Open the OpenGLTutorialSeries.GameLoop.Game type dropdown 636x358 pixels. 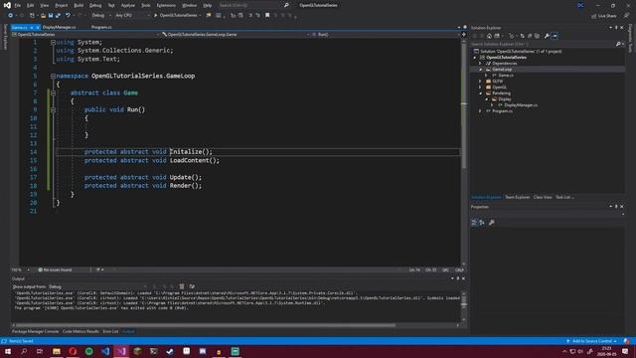(x=235, y=35)
